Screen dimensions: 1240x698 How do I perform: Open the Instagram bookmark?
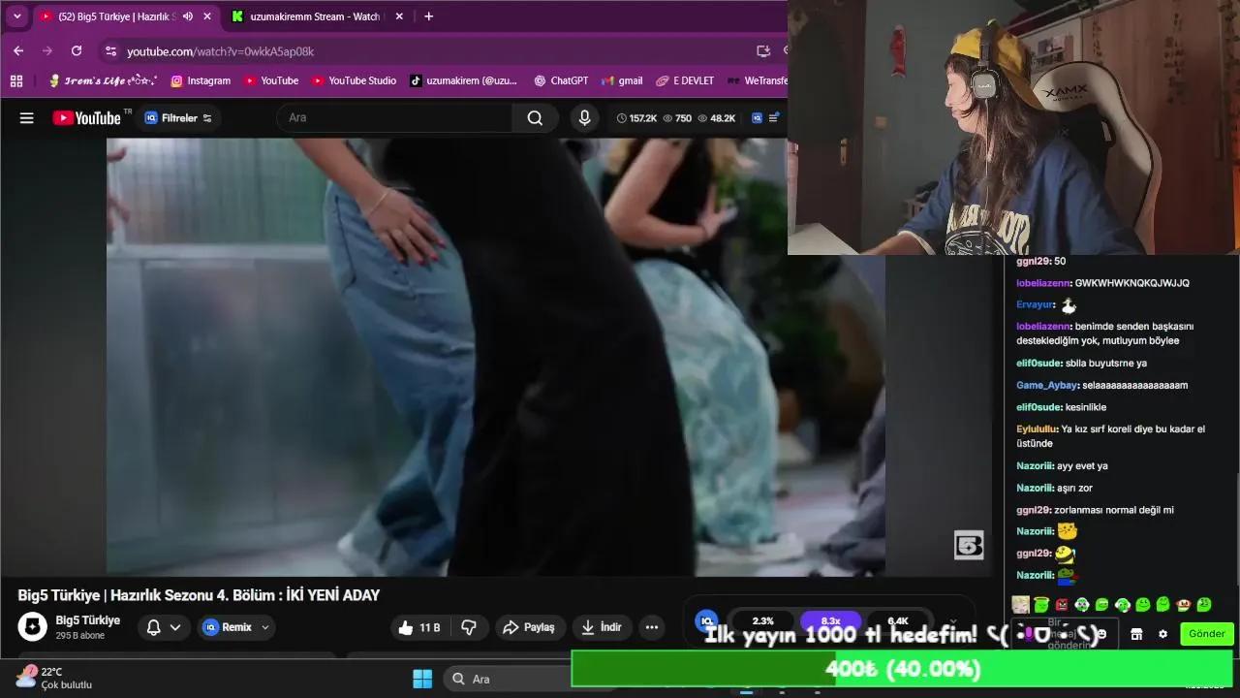click(201, 81)
